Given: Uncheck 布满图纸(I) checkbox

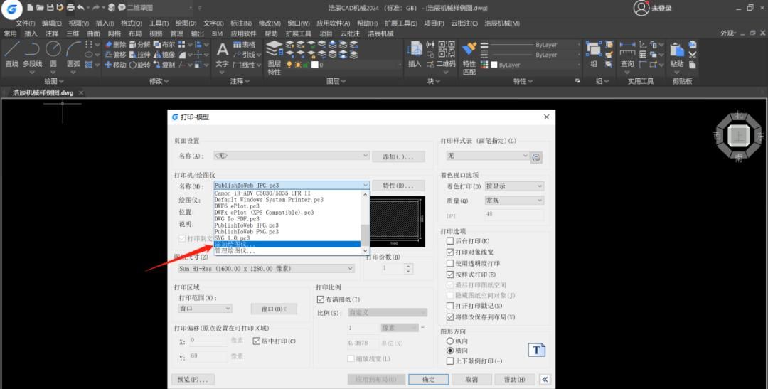Looking at the screenshot, I should tap(321, 299).
